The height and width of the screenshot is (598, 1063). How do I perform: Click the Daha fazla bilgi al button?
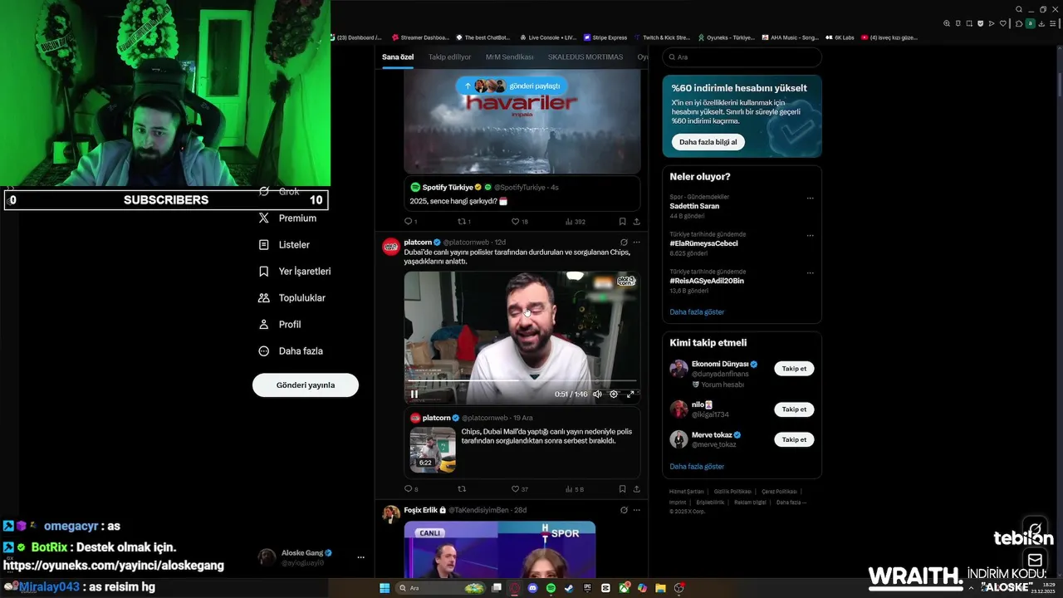708,142
